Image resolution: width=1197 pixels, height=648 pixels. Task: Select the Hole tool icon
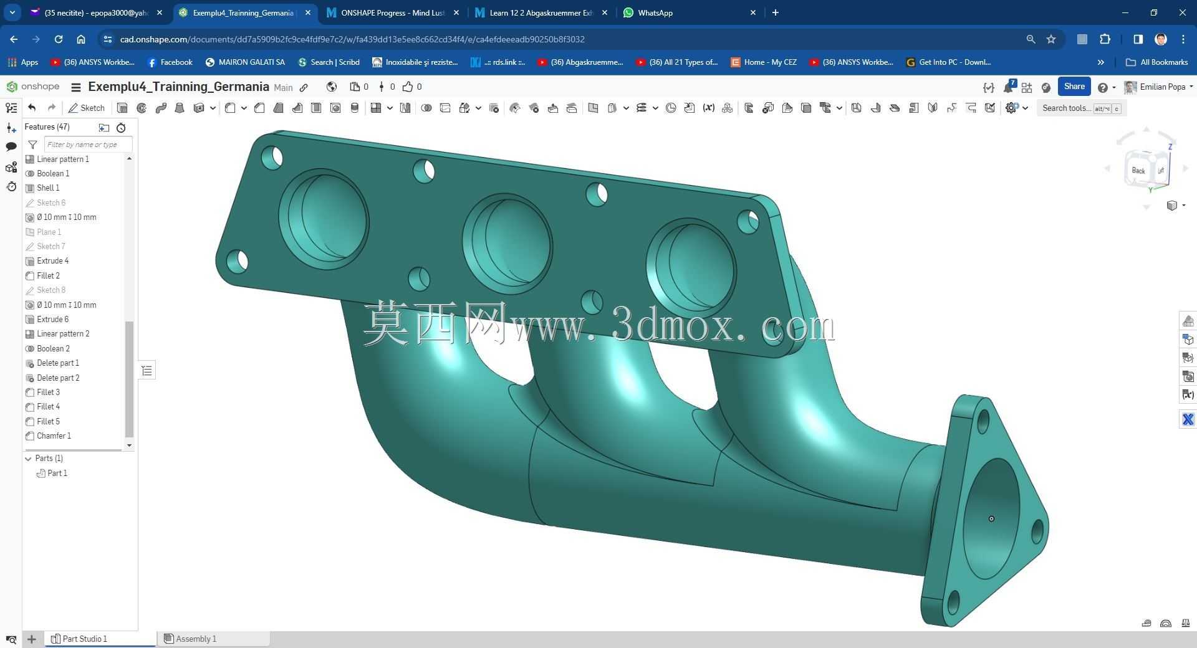(x=335, y=108)
